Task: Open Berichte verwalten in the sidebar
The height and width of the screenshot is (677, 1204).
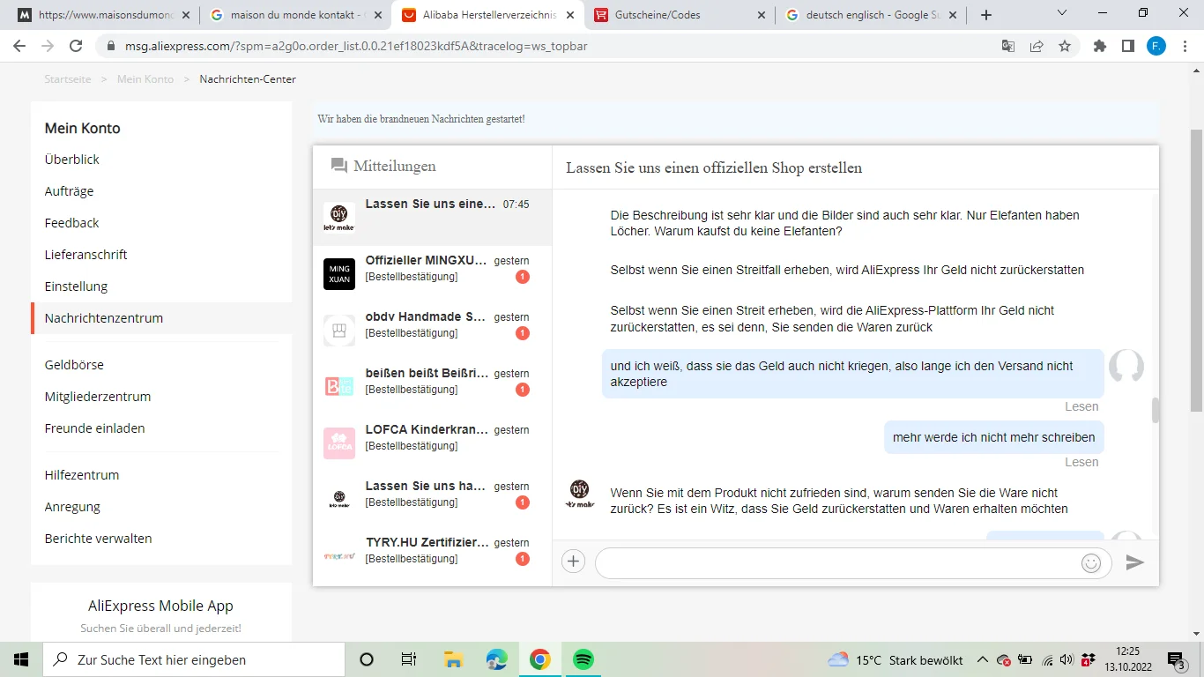Action: click(x=99, y=539)
